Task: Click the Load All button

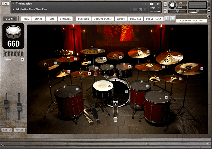Action: pyautogui.click(x=136, y=19)
